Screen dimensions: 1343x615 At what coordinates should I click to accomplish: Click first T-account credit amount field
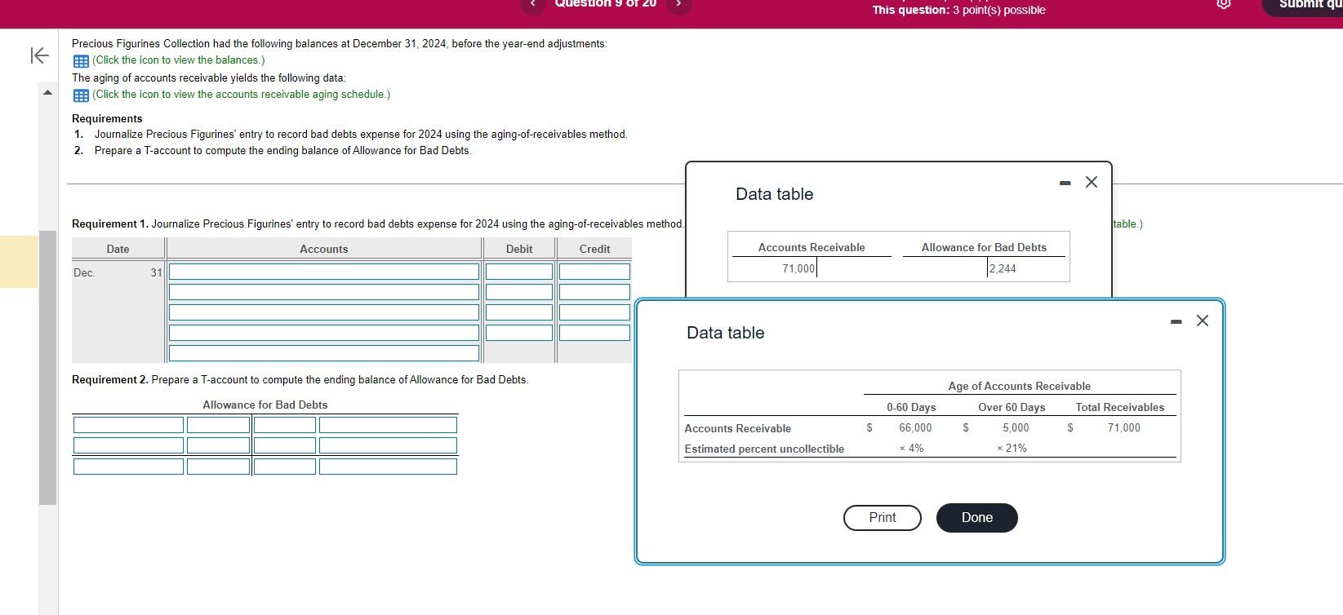(x=284, y=425)
